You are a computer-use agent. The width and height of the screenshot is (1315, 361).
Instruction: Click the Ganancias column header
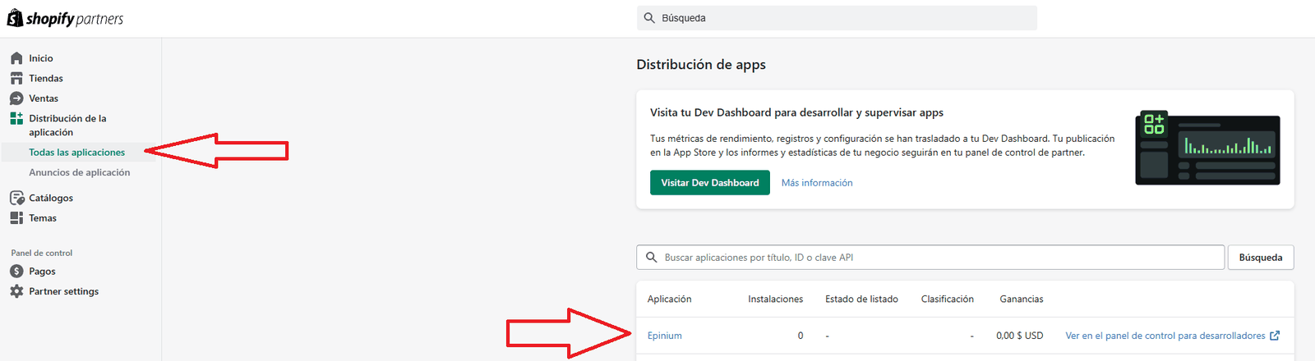[x=1022, y=299]
